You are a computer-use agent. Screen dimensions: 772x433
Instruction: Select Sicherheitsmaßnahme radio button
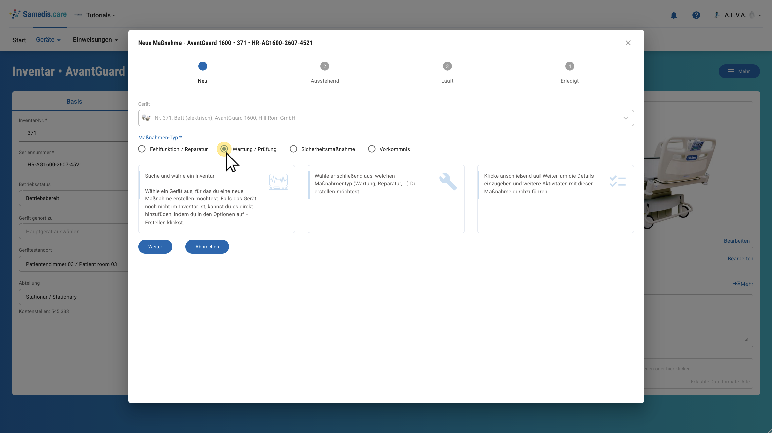click(x=293, y=149)
